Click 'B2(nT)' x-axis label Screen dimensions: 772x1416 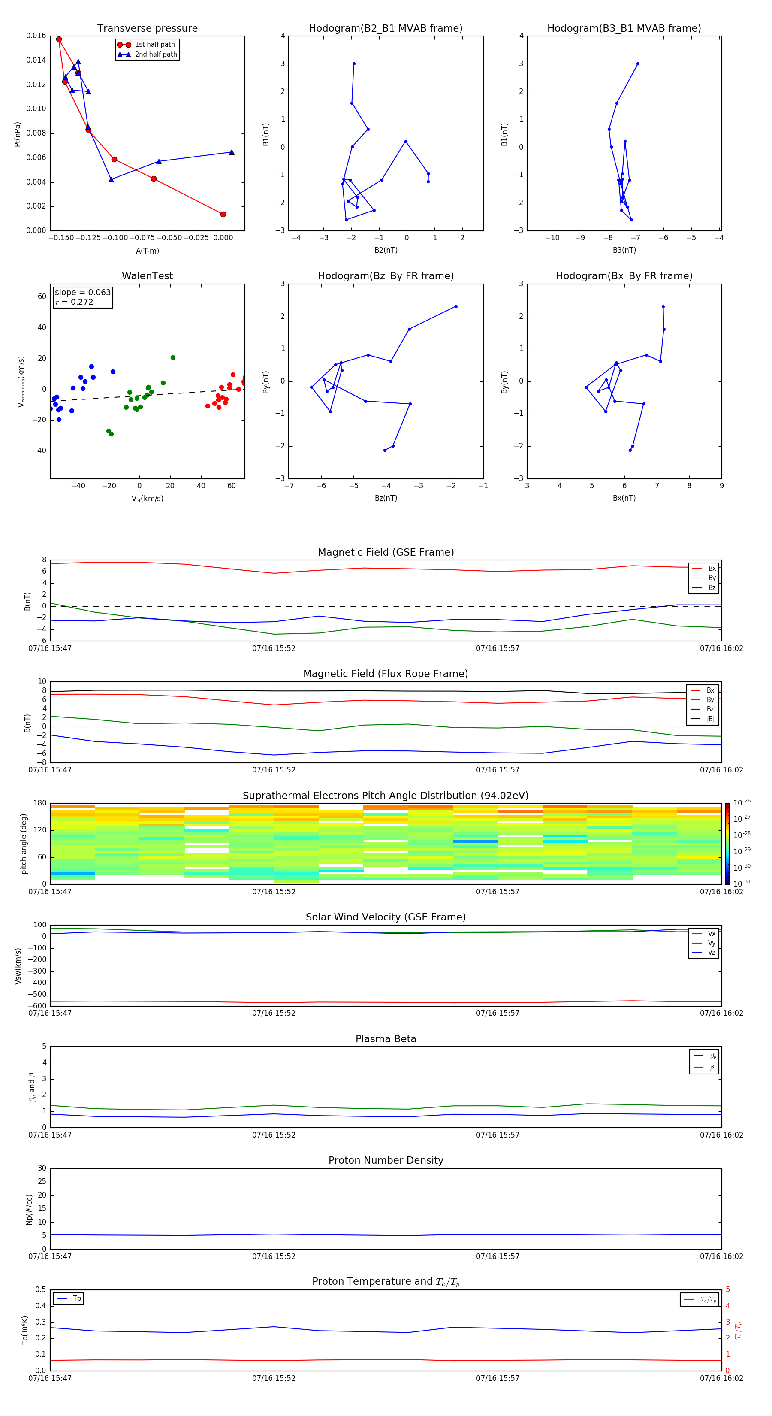coord(386,250)
